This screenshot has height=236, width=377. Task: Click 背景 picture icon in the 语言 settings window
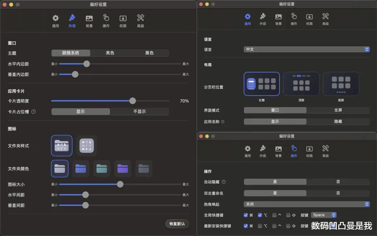[279, 17]
